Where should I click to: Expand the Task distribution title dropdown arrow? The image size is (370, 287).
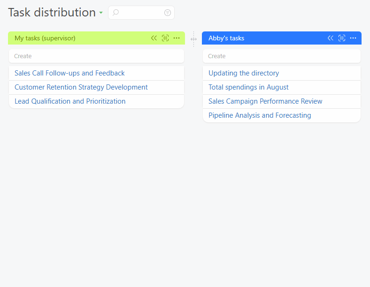point(101,13)
